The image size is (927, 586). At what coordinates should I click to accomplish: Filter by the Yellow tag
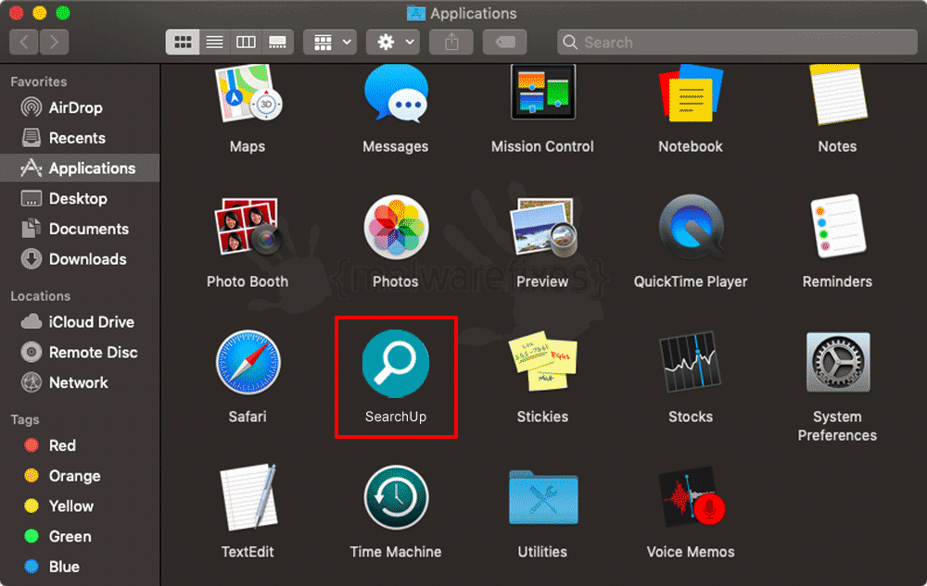[80, 505]
